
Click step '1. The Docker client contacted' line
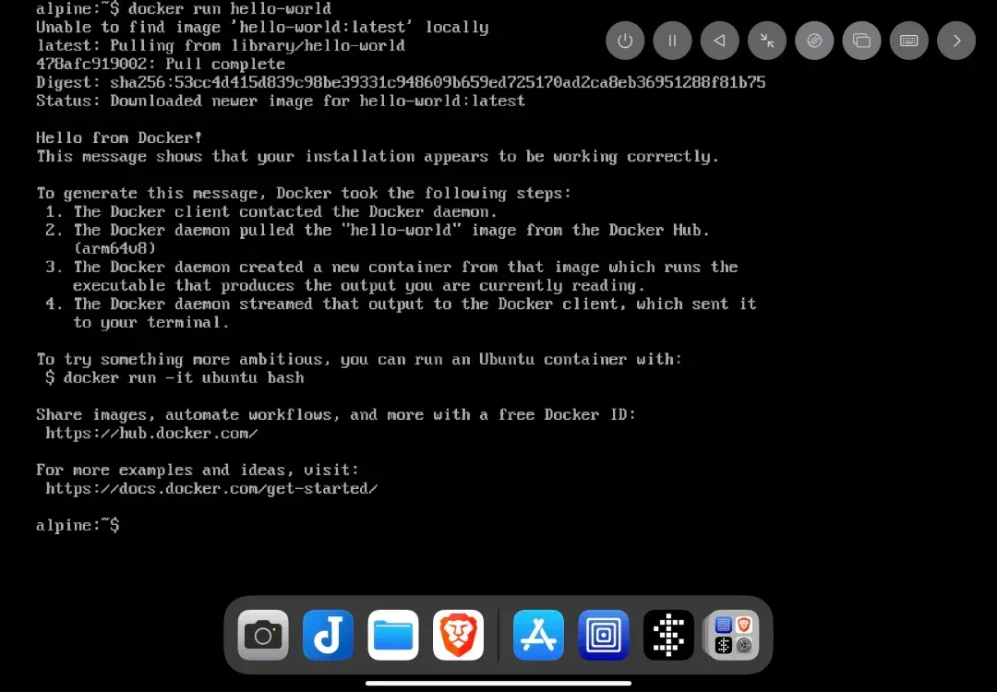point(271,211)
